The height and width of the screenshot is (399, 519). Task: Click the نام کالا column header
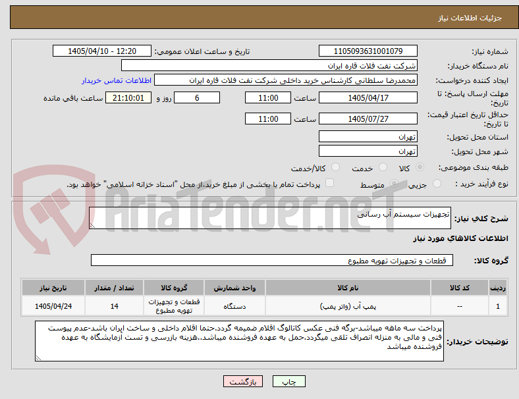coord(348,288)
